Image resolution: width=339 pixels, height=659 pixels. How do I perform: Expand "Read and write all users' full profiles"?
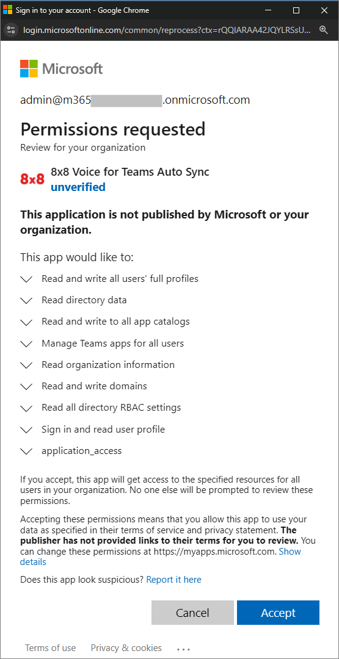pos(26,279)
